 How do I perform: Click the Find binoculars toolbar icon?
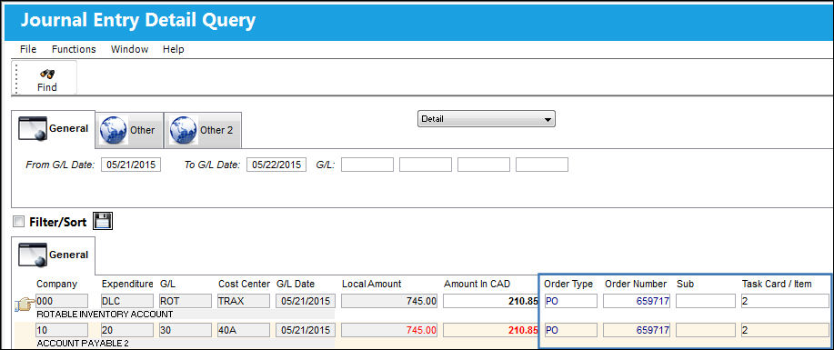(46, 74)
